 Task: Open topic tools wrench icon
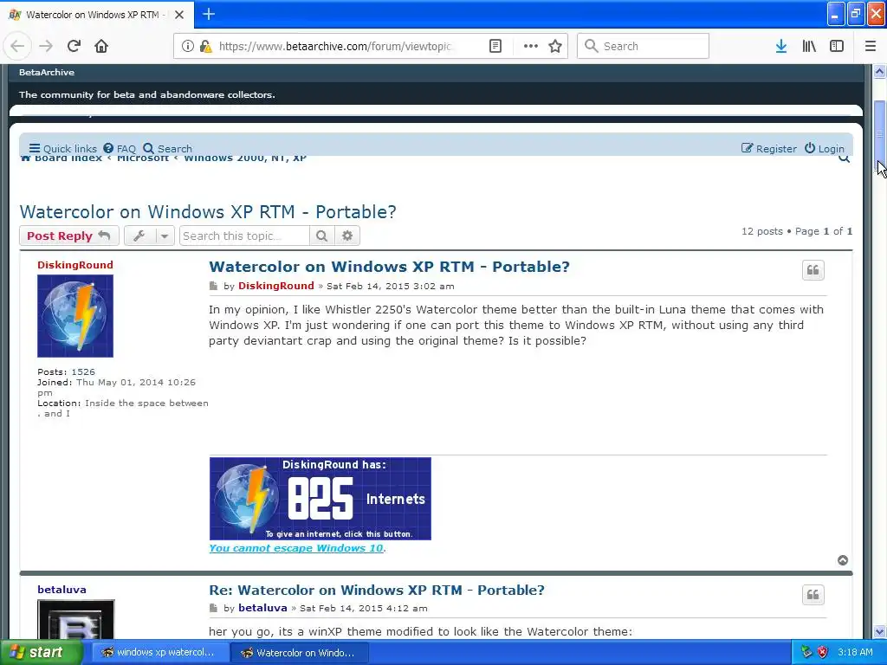[x=139, y=236]
